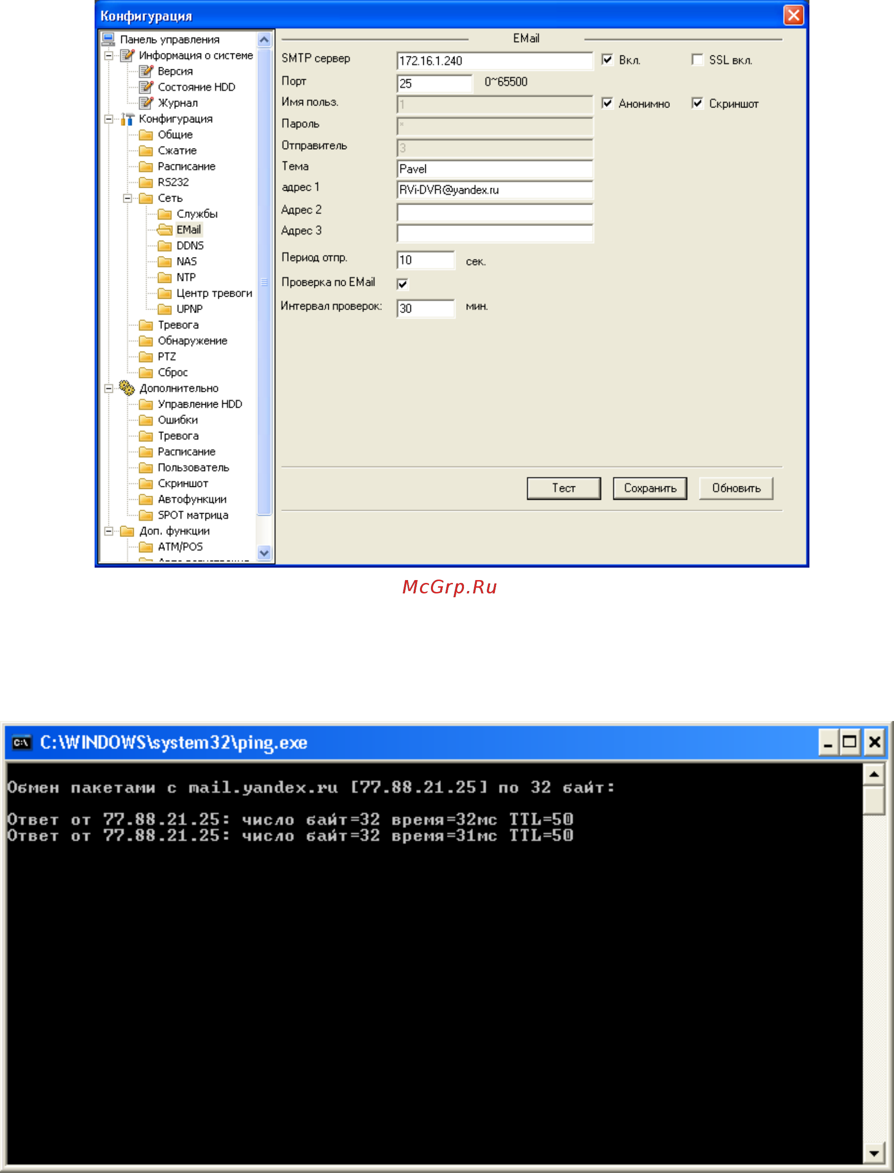Click the Состояние HDD document icon
894x1173 pixels.
pyautogui.click(x=146, y=86)
